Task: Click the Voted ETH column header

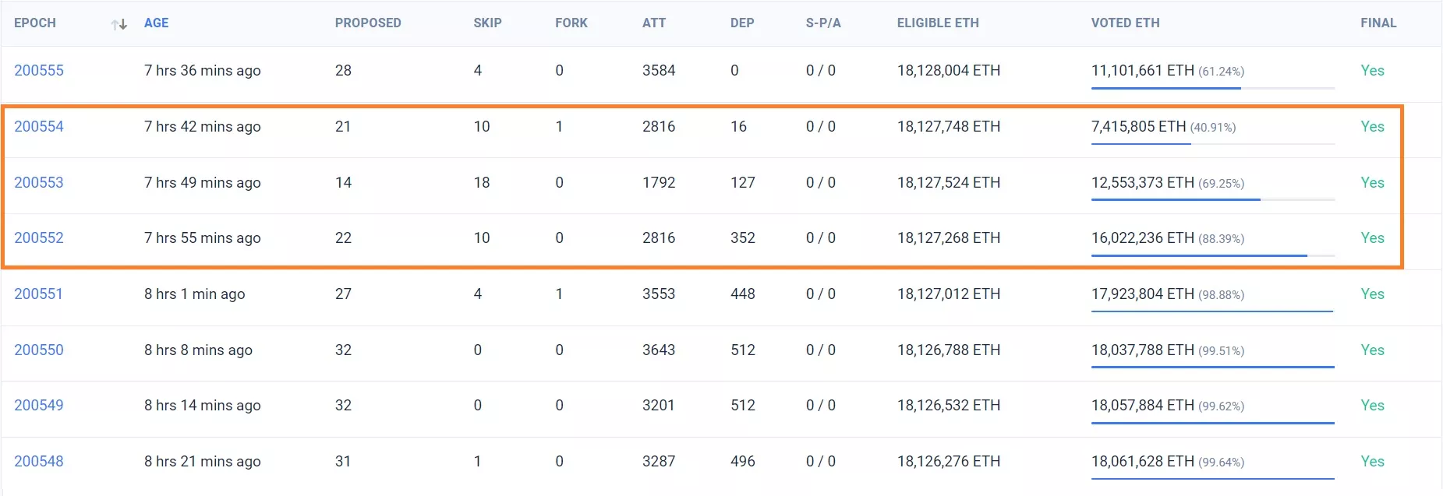Action: (x=1125, y=23)
